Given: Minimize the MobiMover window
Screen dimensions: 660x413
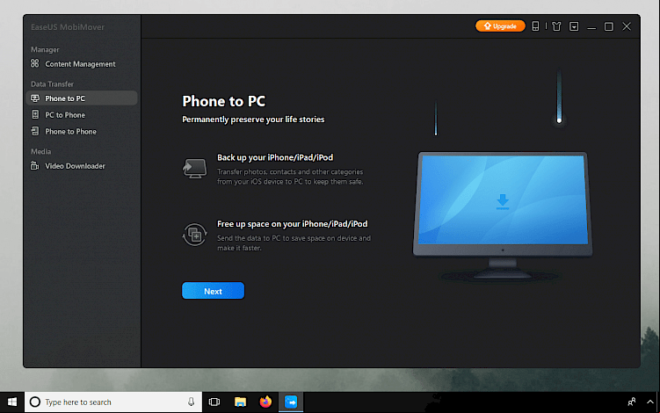Looking at the screenshot, I should coord(591,27).
